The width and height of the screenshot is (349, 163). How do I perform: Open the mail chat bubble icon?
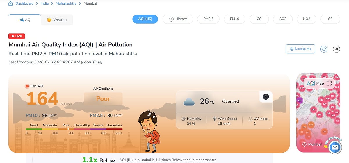tap(335, 148)
